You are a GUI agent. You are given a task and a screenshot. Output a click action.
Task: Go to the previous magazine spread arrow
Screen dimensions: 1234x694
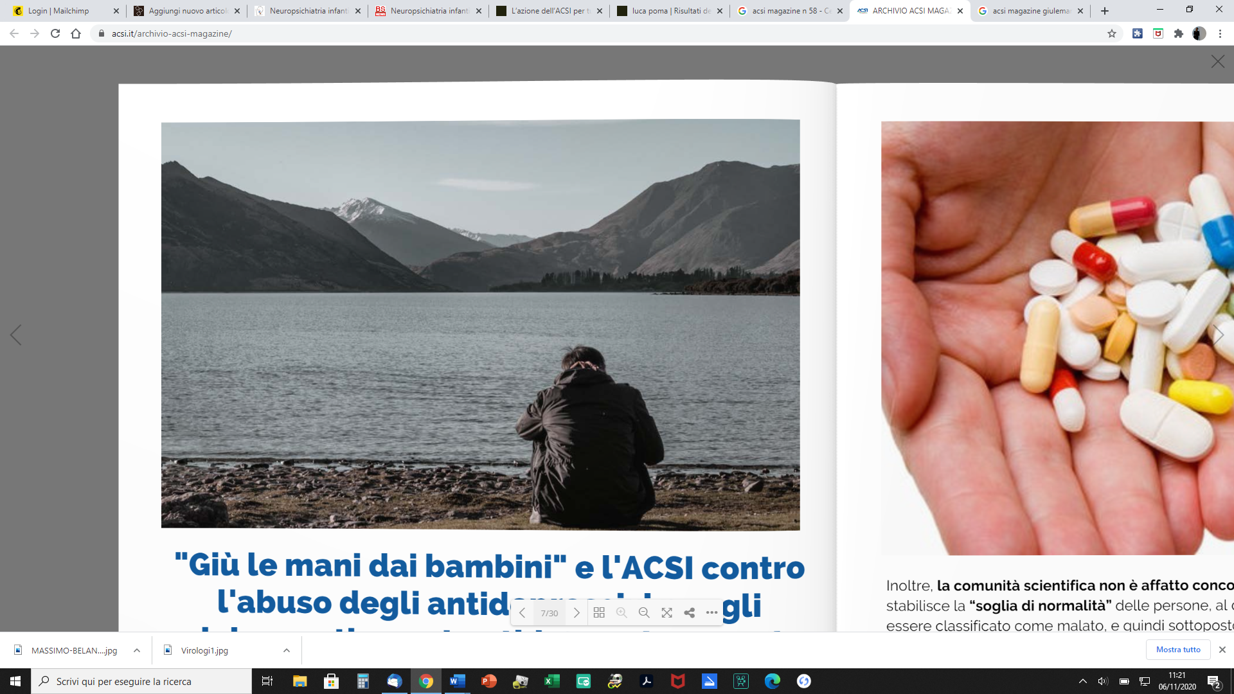(x=16, y=335)
